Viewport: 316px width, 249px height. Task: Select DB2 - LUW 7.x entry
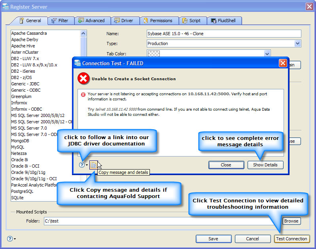pyautogui.click(x=25, y=58)
